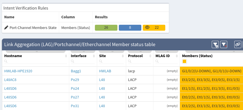
Task: Click the chain link icon in table header
Action: (x=238, y=45)
